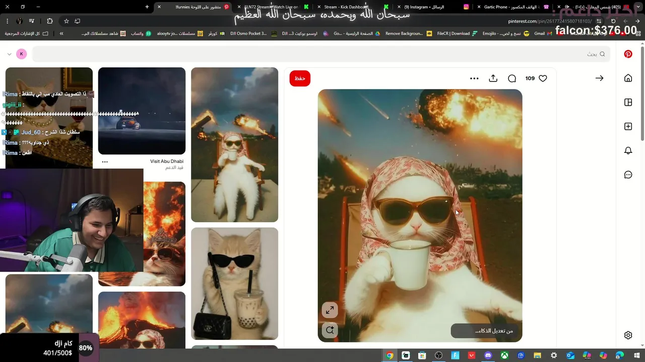Open Discord from the taskbar
Image resolution: width=645 pixels, height=362 pixels.
(487, 355)
